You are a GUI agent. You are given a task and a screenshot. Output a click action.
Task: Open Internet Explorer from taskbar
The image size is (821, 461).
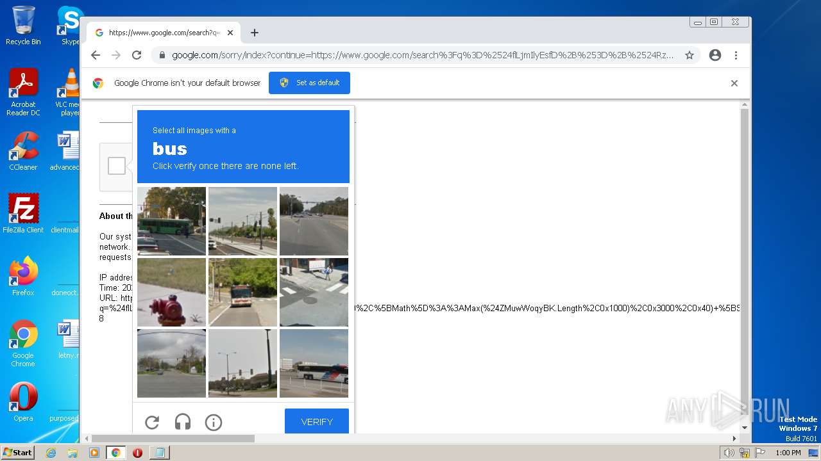coord(51,453)
